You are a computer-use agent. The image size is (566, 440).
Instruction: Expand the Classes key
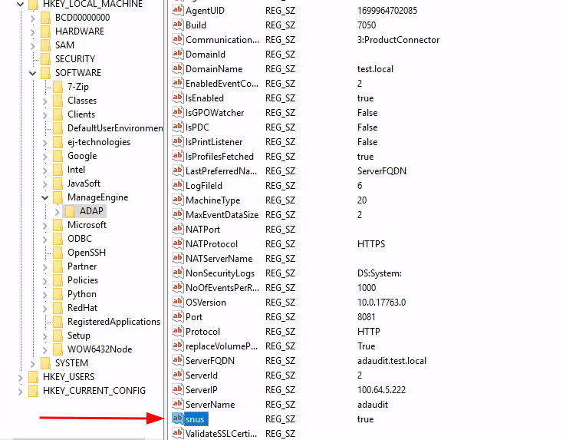pyautogui.click(x=44, y=101)
